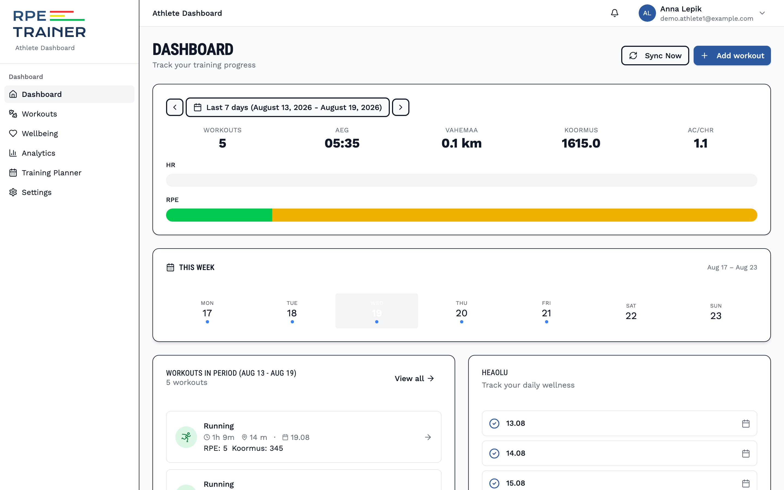Click the Analytics bar chart icon
This screenshot has height=490, width=784.
coord(13,153)
